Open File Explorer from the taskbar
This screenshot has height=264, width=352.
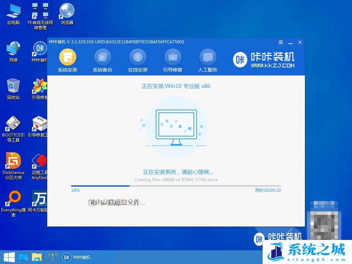[36, 257]
